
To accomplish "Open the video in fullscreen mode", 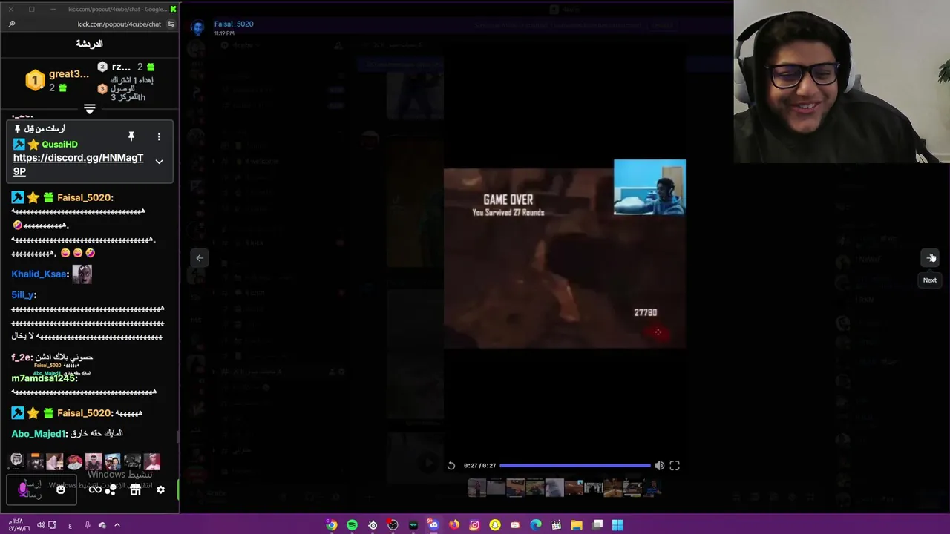I will (x=675, y=466).
